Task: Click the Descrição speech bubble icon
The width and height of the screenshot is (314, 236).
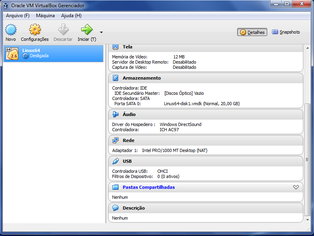Action: [x=115, y=208]
